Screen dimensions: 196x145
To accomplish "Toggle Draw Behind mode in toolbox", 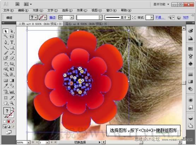I will [x=9, y=127].
